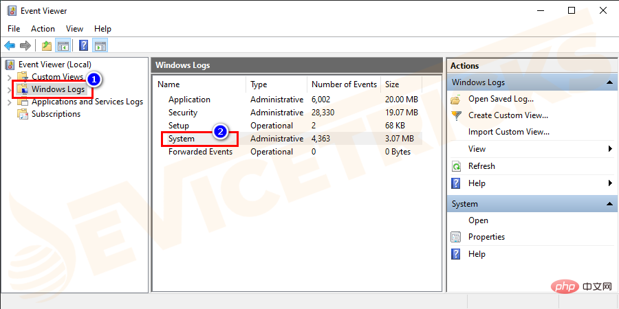Click the Open Saved Log folder icon
Screen dimensions: 619x309
coord(456,99)
